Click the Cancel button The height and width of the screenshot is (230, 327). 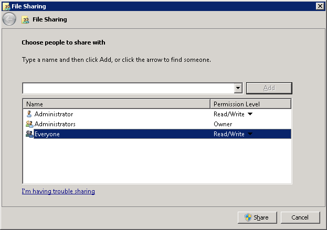[300, 217]
